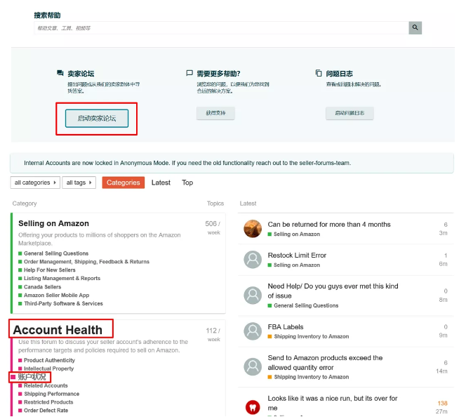Viewport: 466px width, 417px height.
Task: Open Amazon Seller Mobile App subcategory
Action: coord(56,295)
